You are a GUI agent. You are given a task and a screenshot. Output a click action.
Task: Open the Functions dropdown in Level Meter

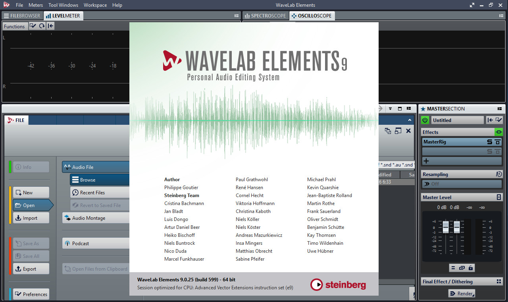(x=15, y=26)
